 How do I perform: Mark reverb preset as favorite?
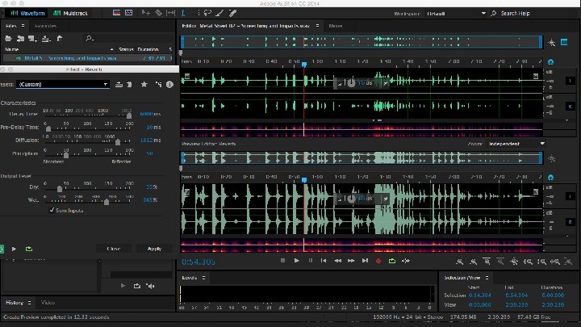144,84
